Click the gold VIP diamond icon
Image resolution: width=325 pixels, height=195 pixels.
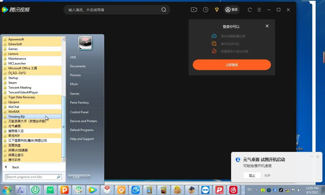(x=217, y=10)
